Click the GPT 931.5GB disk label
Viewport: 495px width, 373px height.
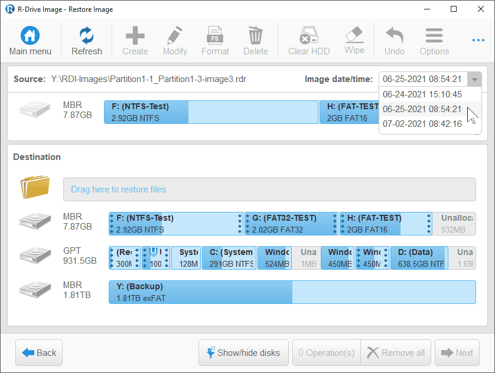tap(80, 256)
